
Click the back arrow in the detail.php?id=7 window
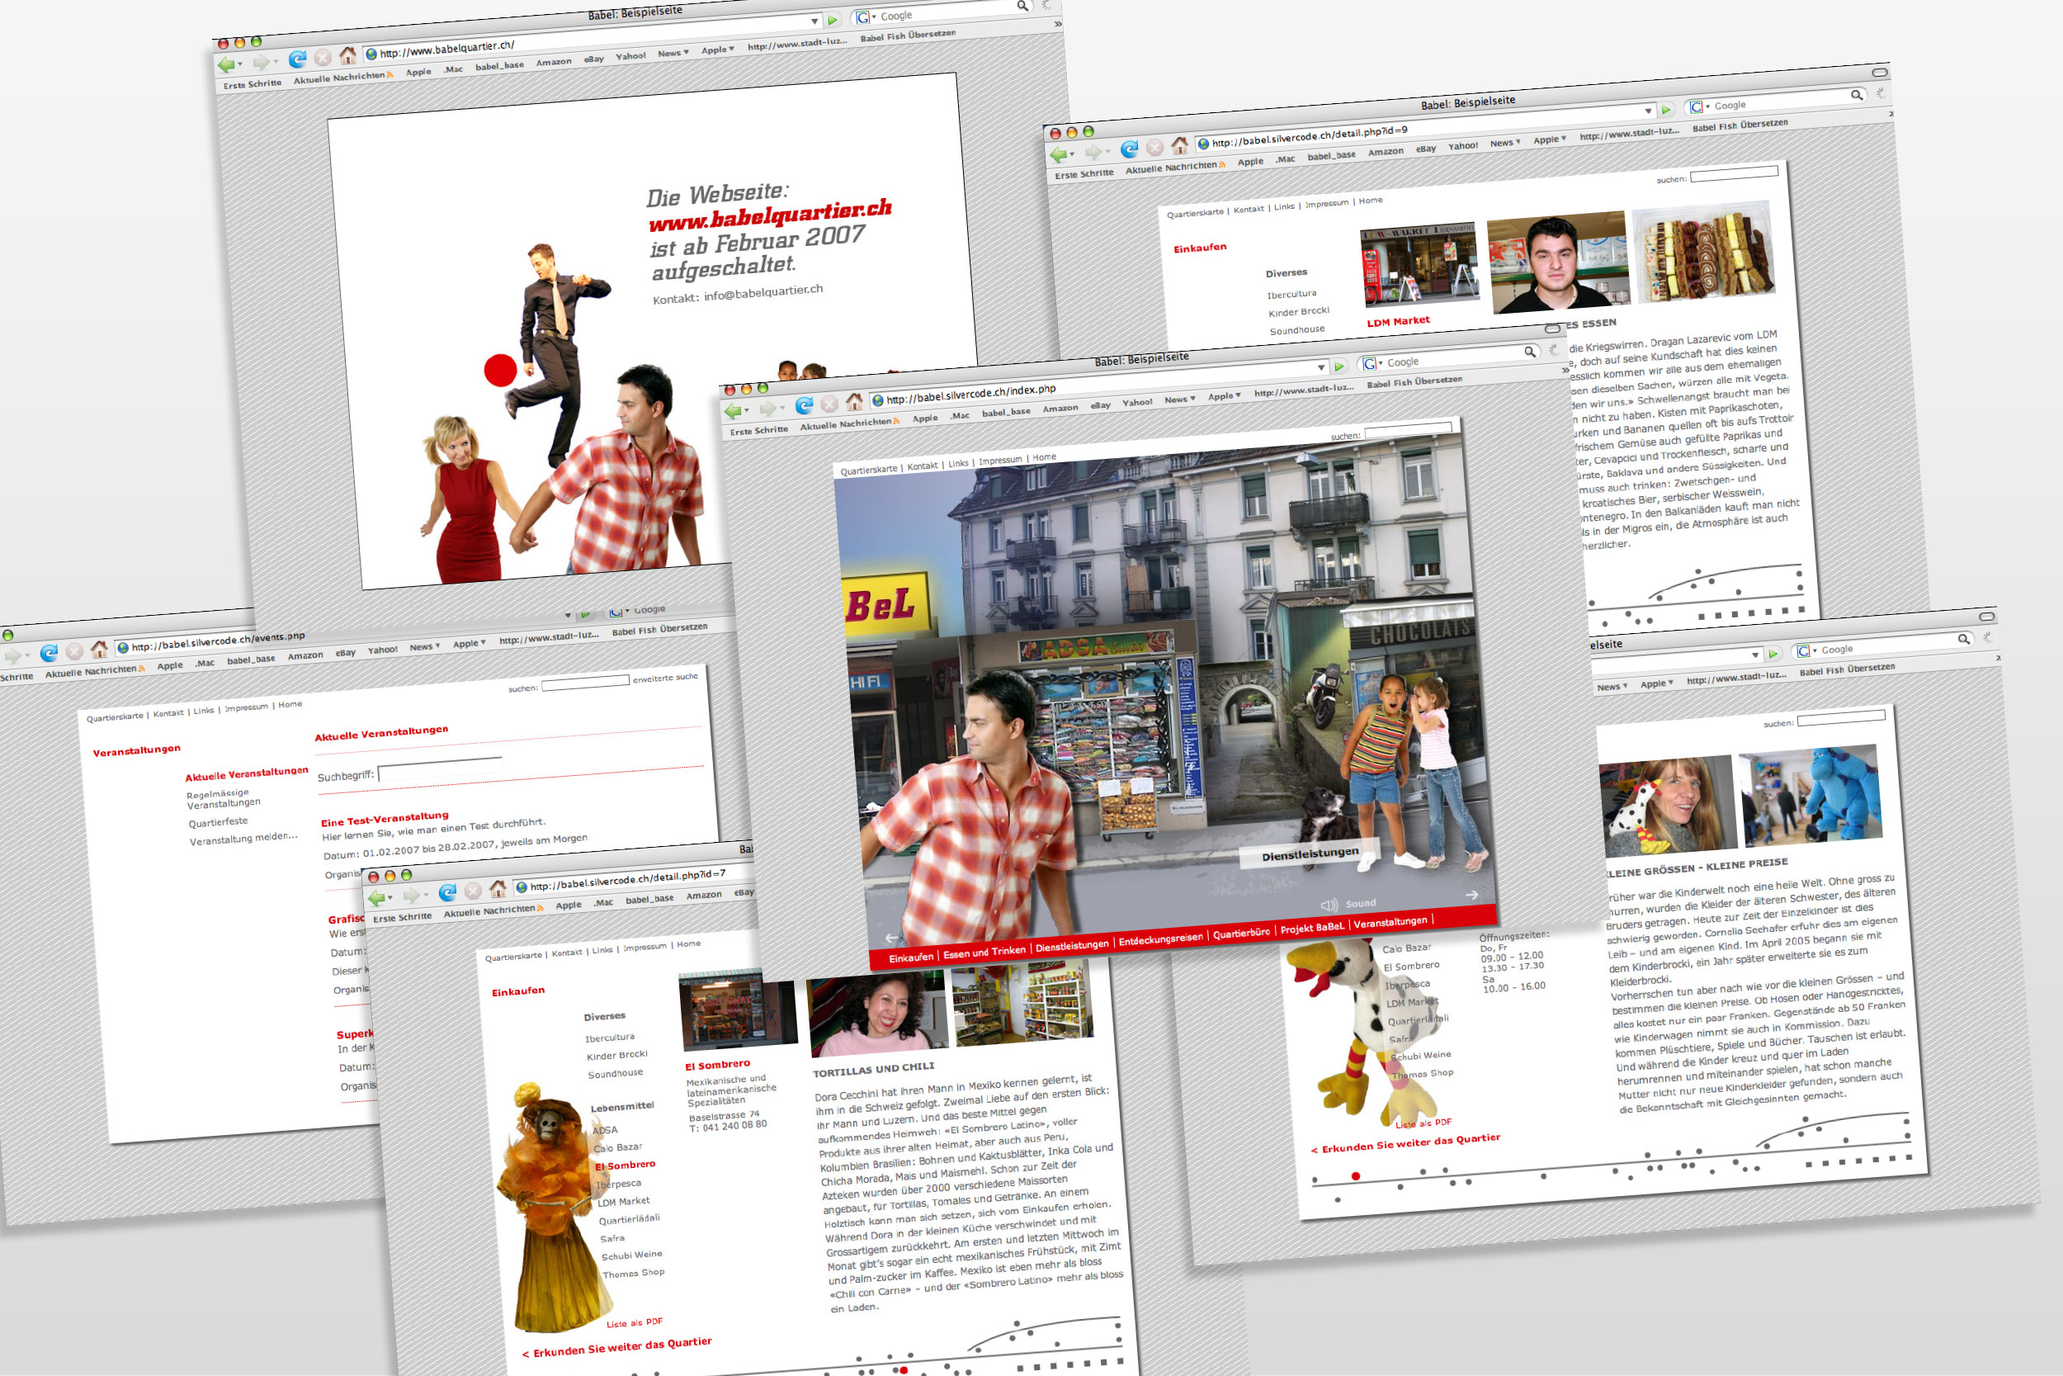[377, 899]
